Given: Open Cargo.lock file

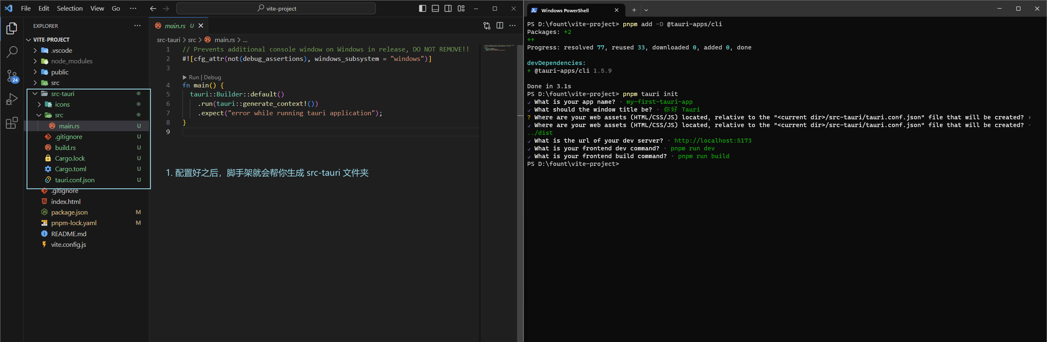Looking at the screenshot, I should pyautogui.click(x=87, y=158).
